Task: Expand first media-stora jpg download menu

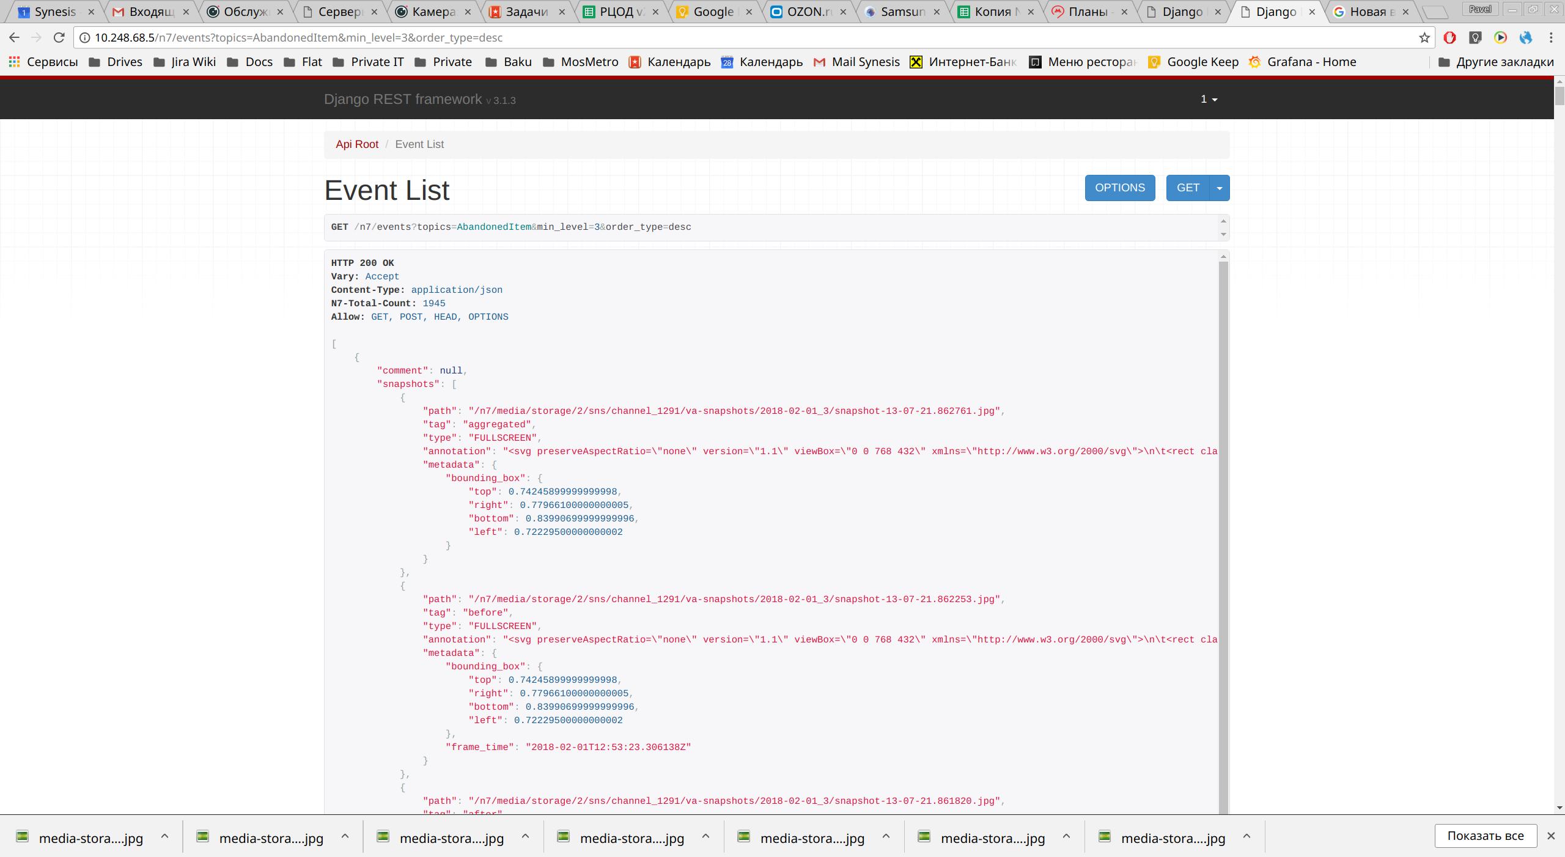Action: coord(164,836)
